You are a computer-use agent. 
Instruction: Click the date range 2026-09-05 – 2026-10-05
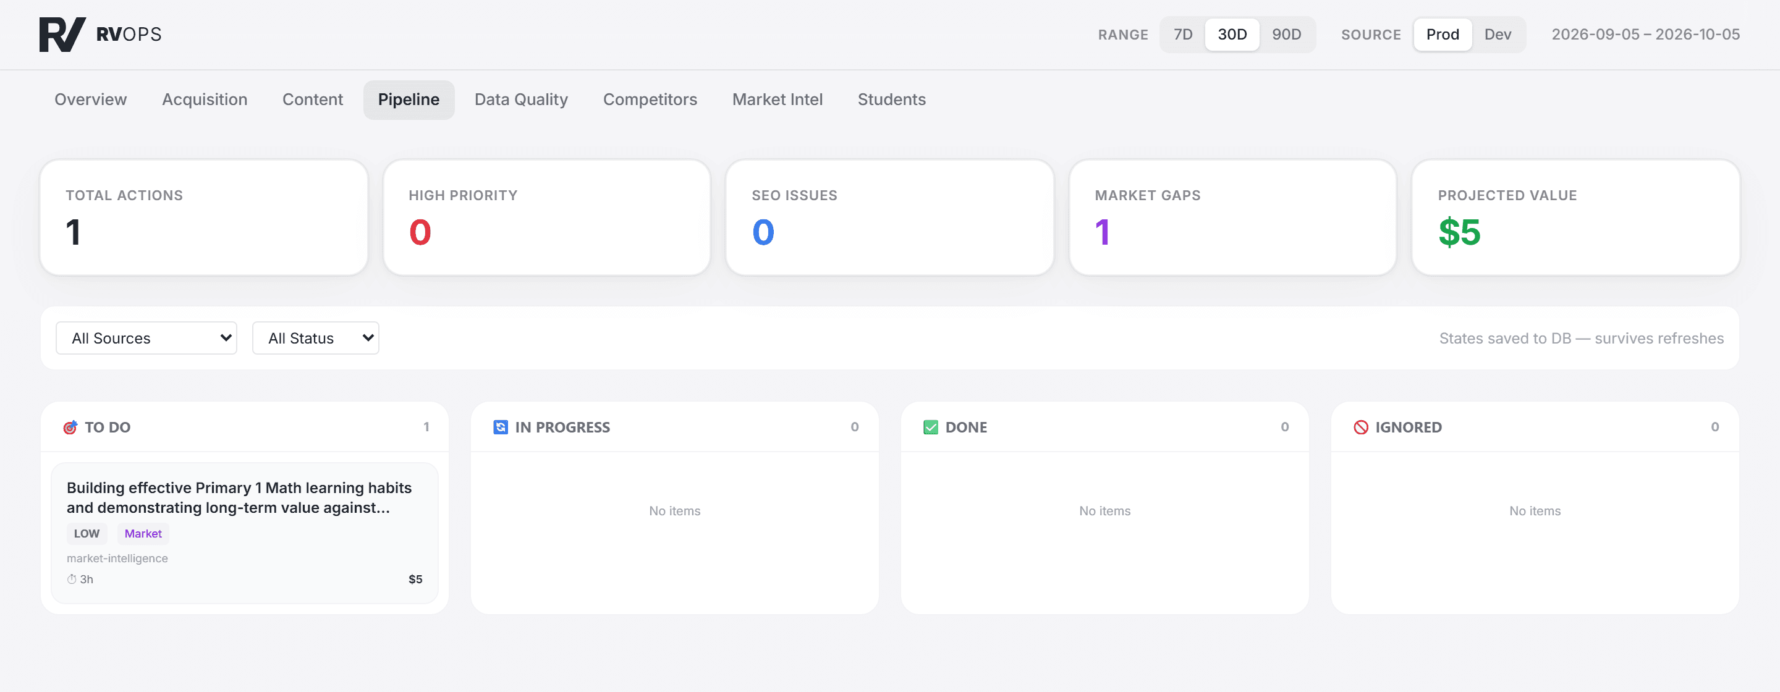point(1645,35)
